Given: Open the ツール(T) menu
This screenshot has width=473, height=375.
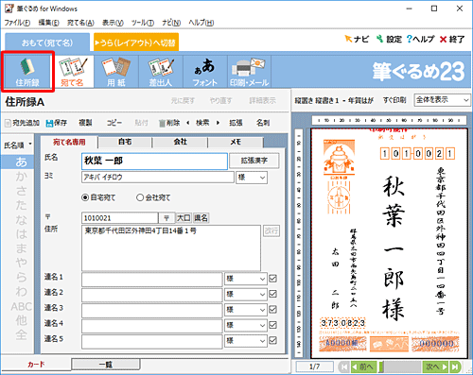Looking at the screenshot, I should (x=143, y=23).
